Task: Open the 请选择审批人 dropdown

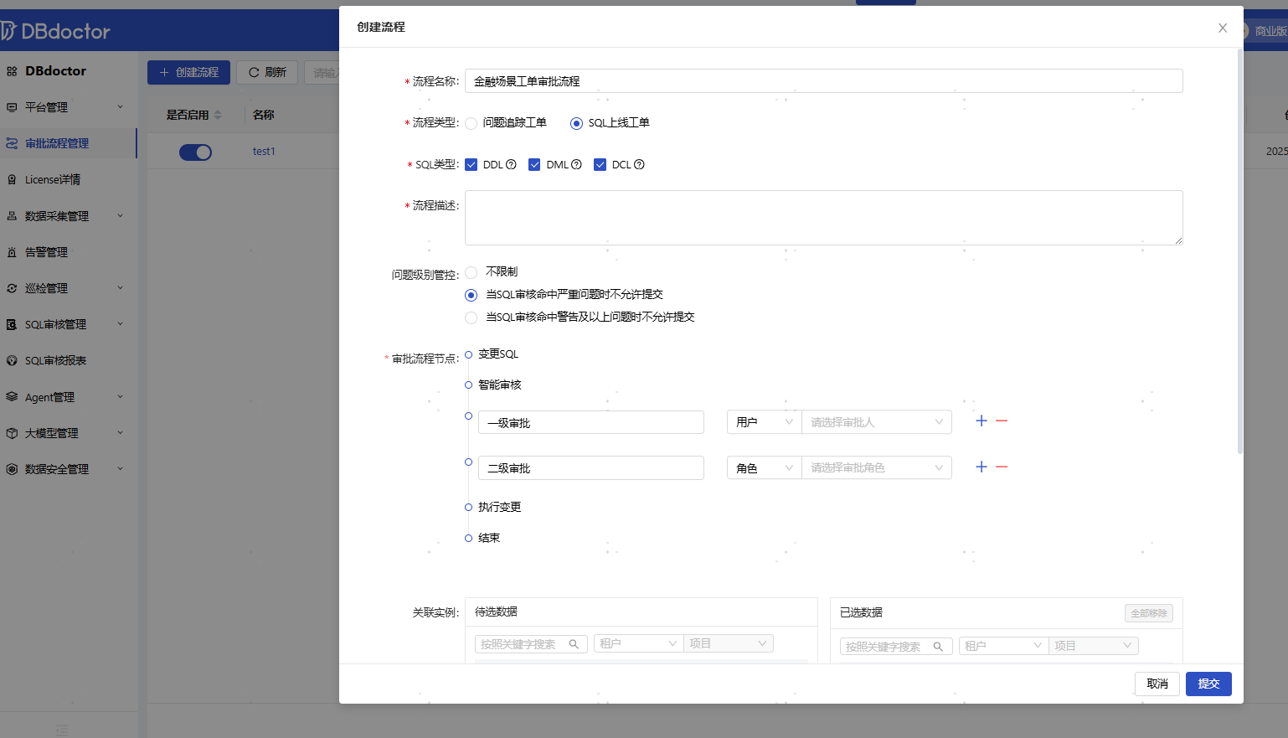Action: [876, 422]
